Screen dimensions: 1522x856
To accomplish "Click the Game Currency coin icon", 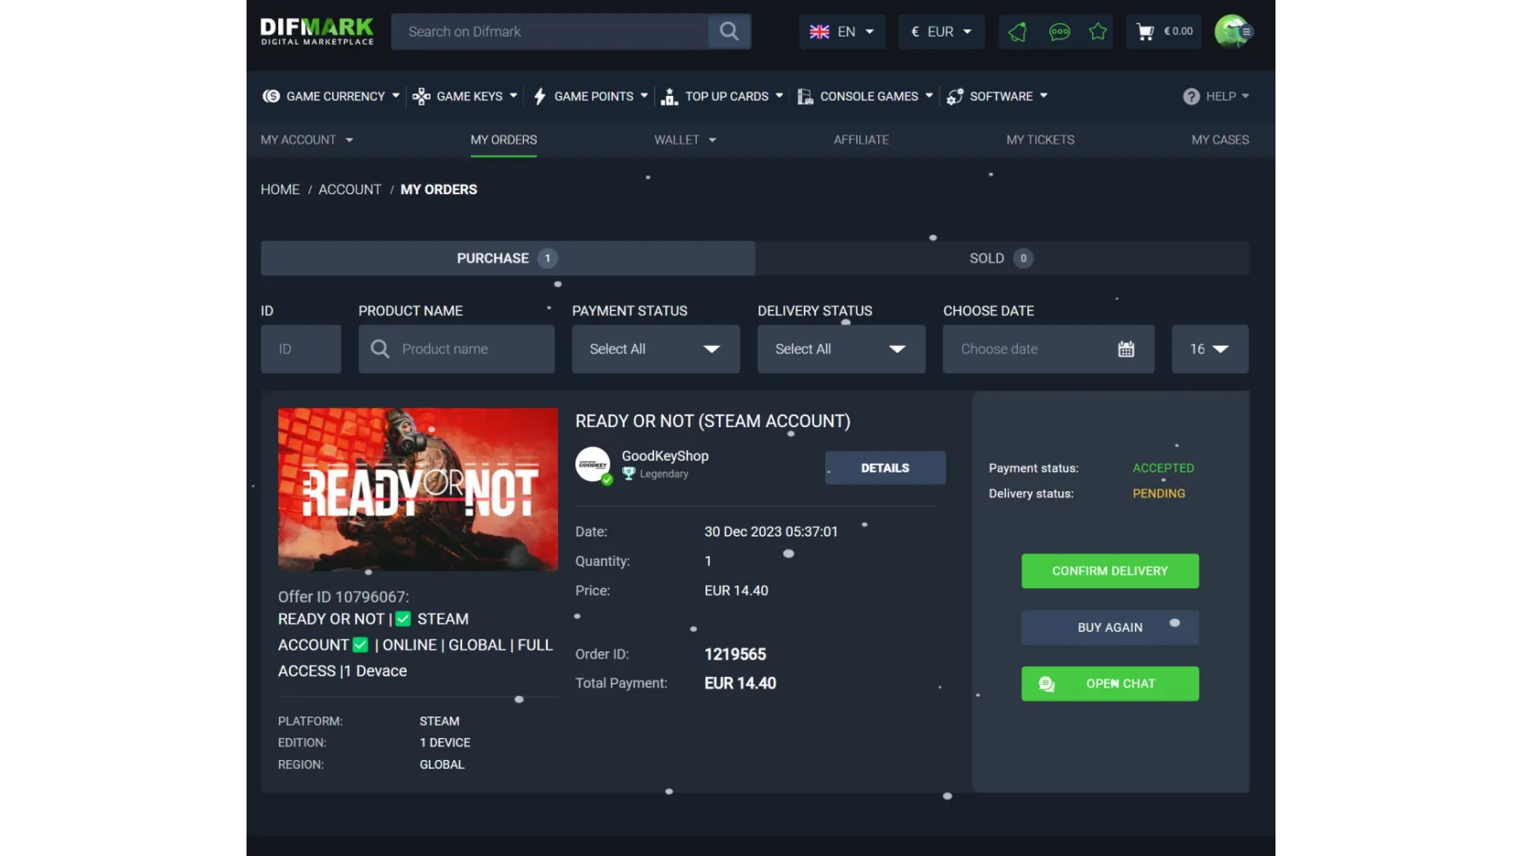I will [271, 96].
